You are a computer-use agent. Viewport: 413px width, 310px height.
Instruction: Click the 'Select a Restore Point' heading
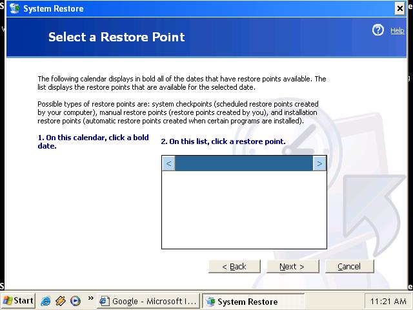pyautogui.click(x=117, y=37)
